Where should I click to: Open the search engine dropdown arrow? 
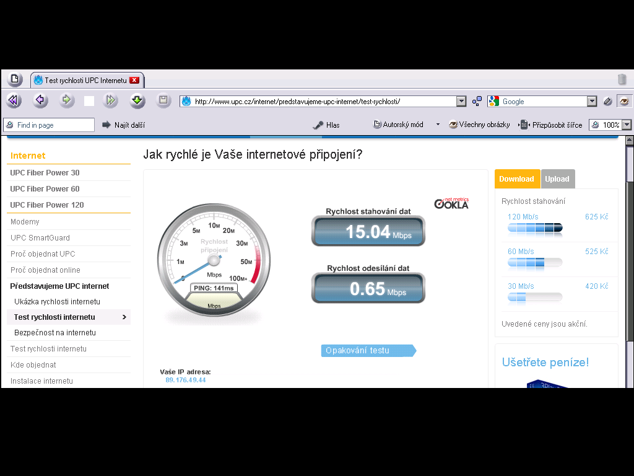coord(592,101)
